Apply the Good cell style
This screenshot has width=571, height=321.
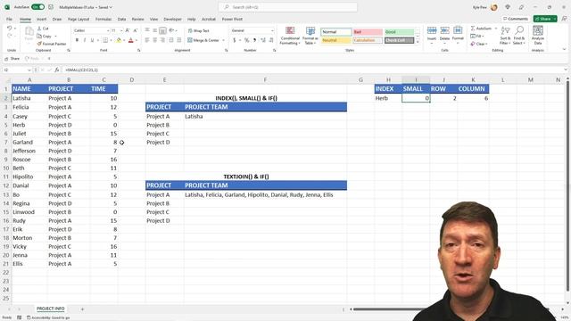pyautogui.click(x=399, y=32)
